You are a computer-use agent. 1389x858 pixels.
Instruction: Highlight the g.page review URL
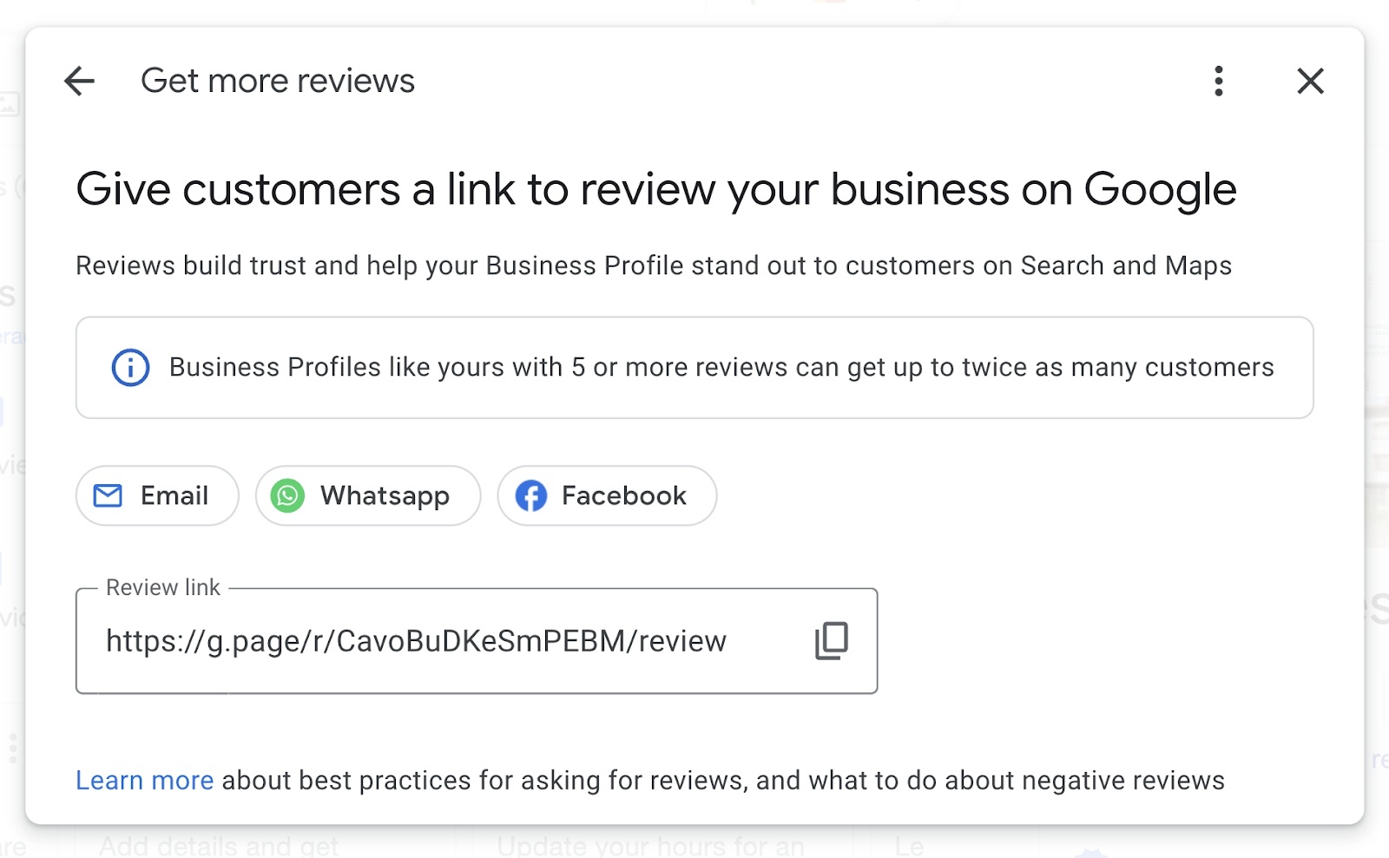(x=416, y=641)
